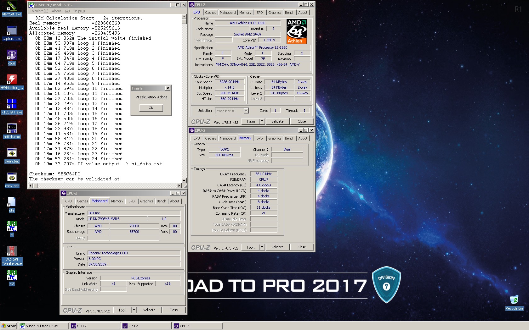
Task: Click Validate in Memory CPU-Z window
Action: [277, 247]
